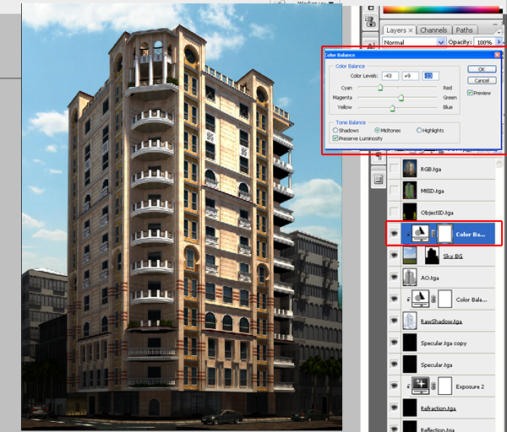Viewport: 507px width, 432px height.
Task: Click the layers list scroll-up arrow
Action: pos(499,163)
